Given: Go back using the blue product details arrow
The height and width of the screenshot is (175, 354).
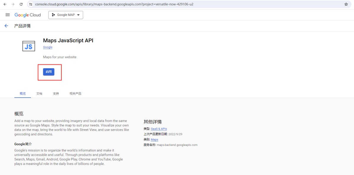Looking at the screenshot, I should point(6,26).
